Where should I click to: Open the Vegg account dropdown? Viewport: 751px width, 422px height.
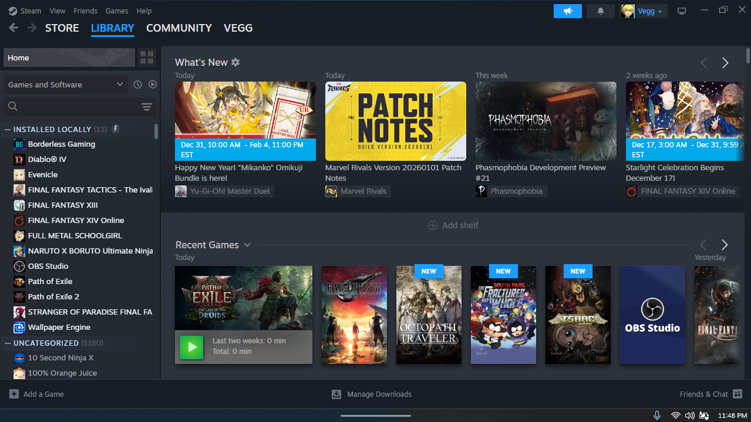651,11
